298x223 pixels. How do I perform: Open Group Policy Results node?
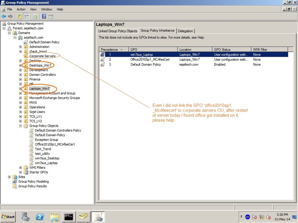pos(32,186)
